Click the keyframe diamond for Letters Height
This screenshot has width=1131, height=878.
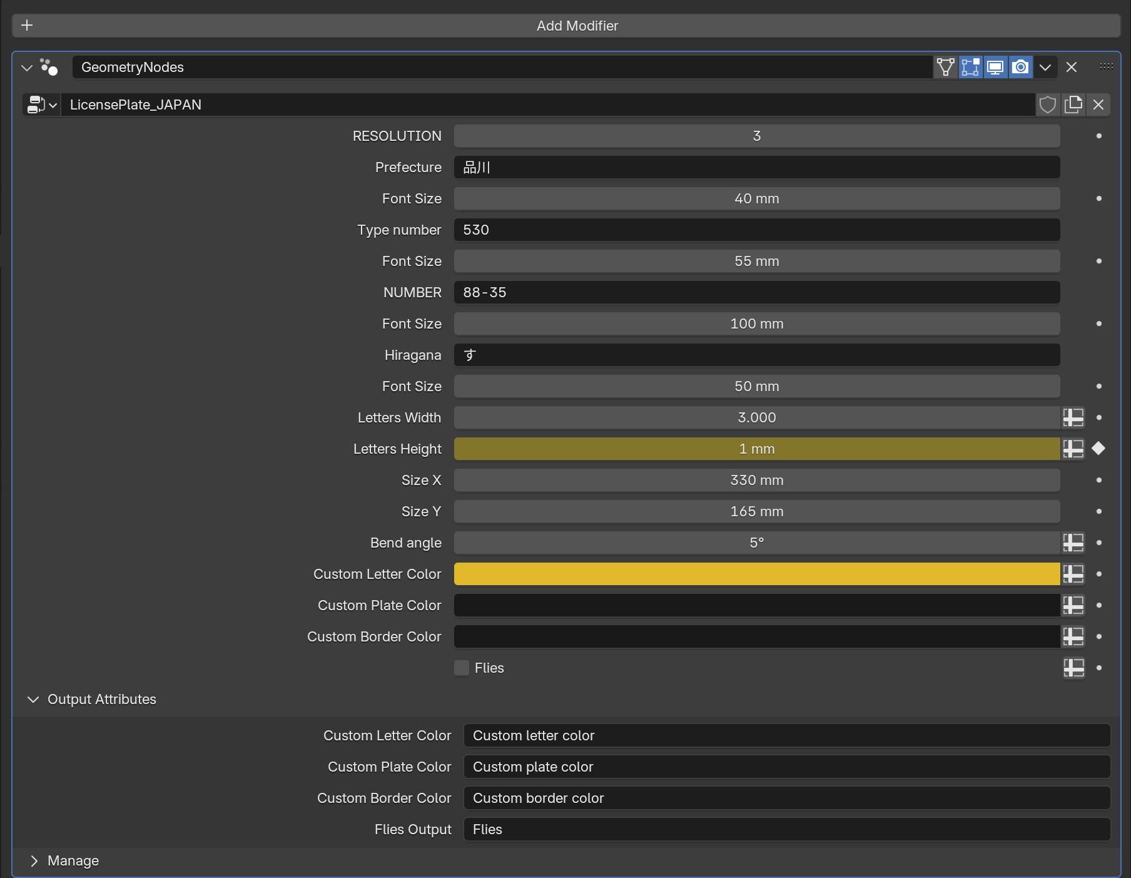click(1098, 449)
